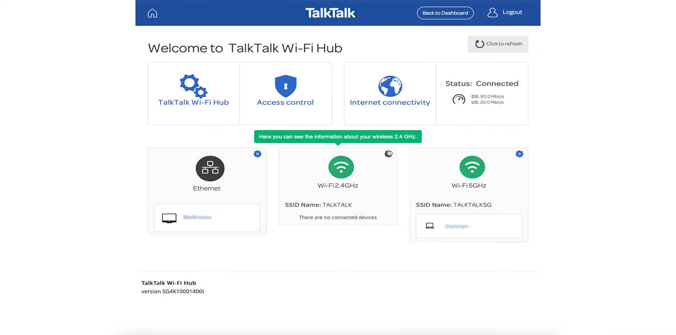Viewport: 676px width, 335px height.
Task: Click the user profile icon beside Logout
Action: click(x=492, y=13)
